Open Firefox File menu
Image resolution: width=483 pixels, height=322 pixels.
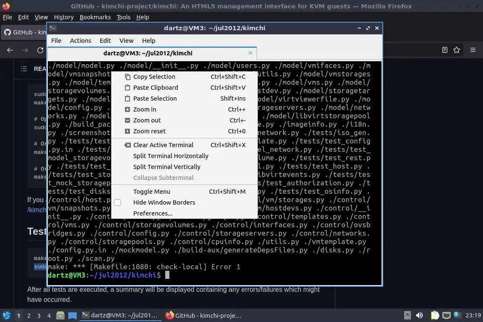point(8,17)
